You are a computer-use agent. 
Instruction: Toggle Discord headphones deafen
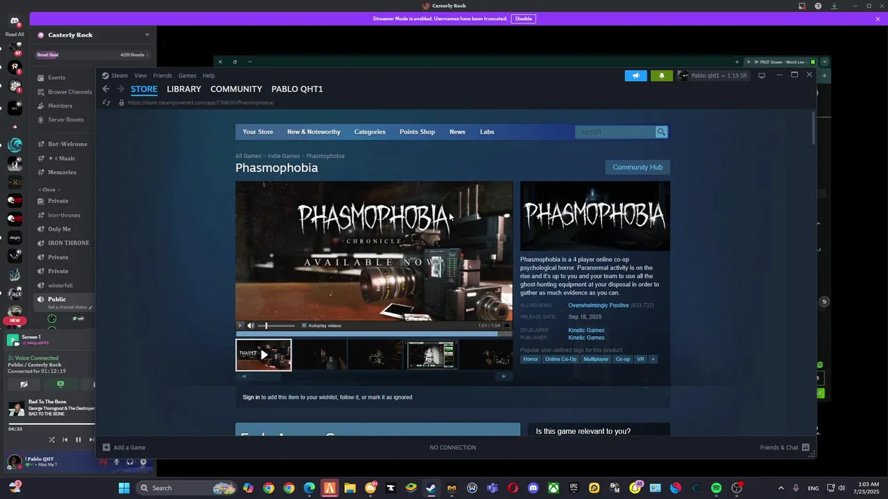pos(130,462)
